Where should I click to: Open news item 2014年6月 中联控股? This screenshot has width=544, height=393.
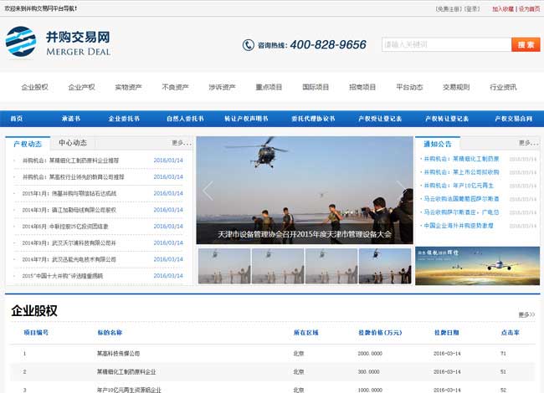(65, 227)
